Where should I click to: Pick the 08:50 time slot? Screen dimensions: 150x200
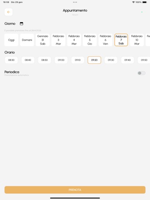point(45,60)
